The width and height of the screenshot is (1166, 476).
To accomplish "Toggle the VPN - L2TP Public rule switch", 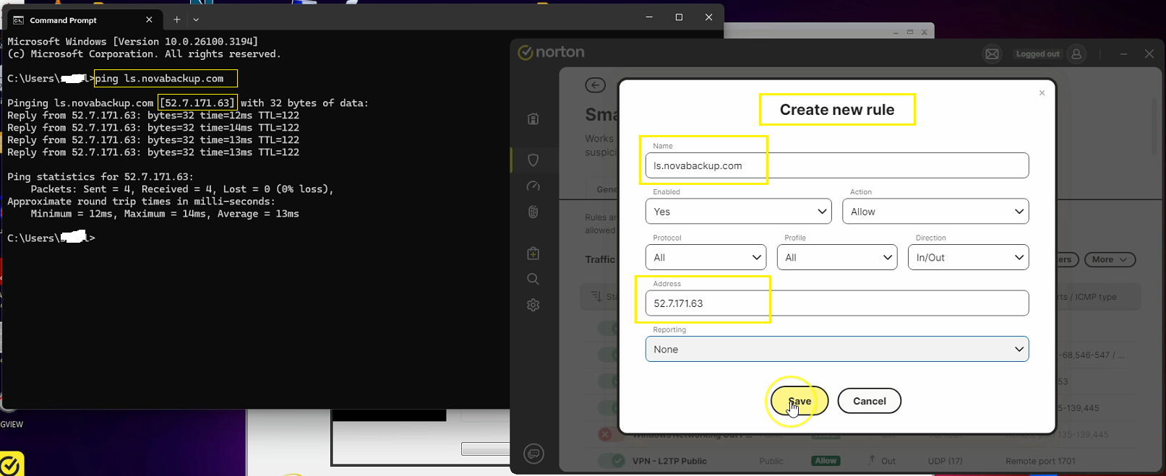I will click(x=612, y=461).
